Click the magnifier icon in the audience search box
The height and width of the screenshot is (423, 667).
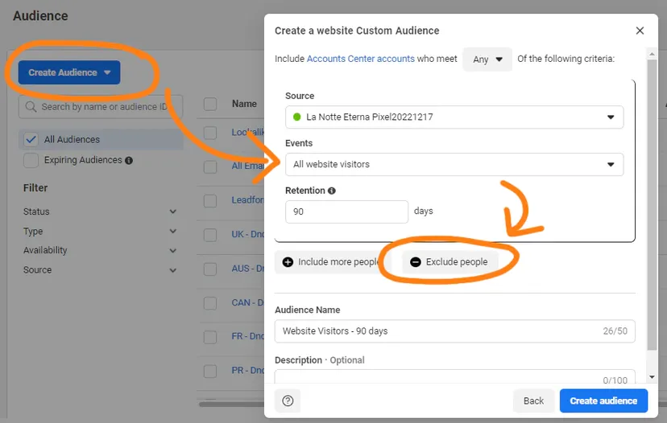pyautogui.click(x=31, y=107)
